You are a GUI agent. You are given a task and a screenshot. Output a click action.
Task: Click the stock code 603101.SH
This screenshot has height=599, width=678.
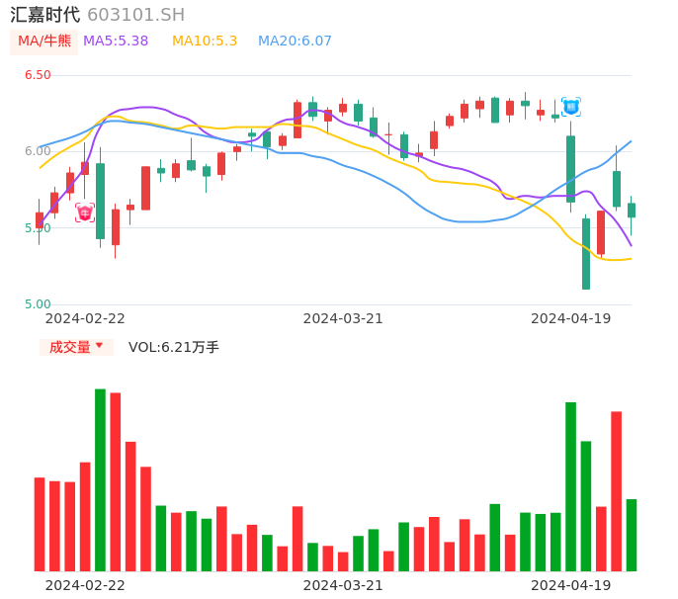pos(135,15)
